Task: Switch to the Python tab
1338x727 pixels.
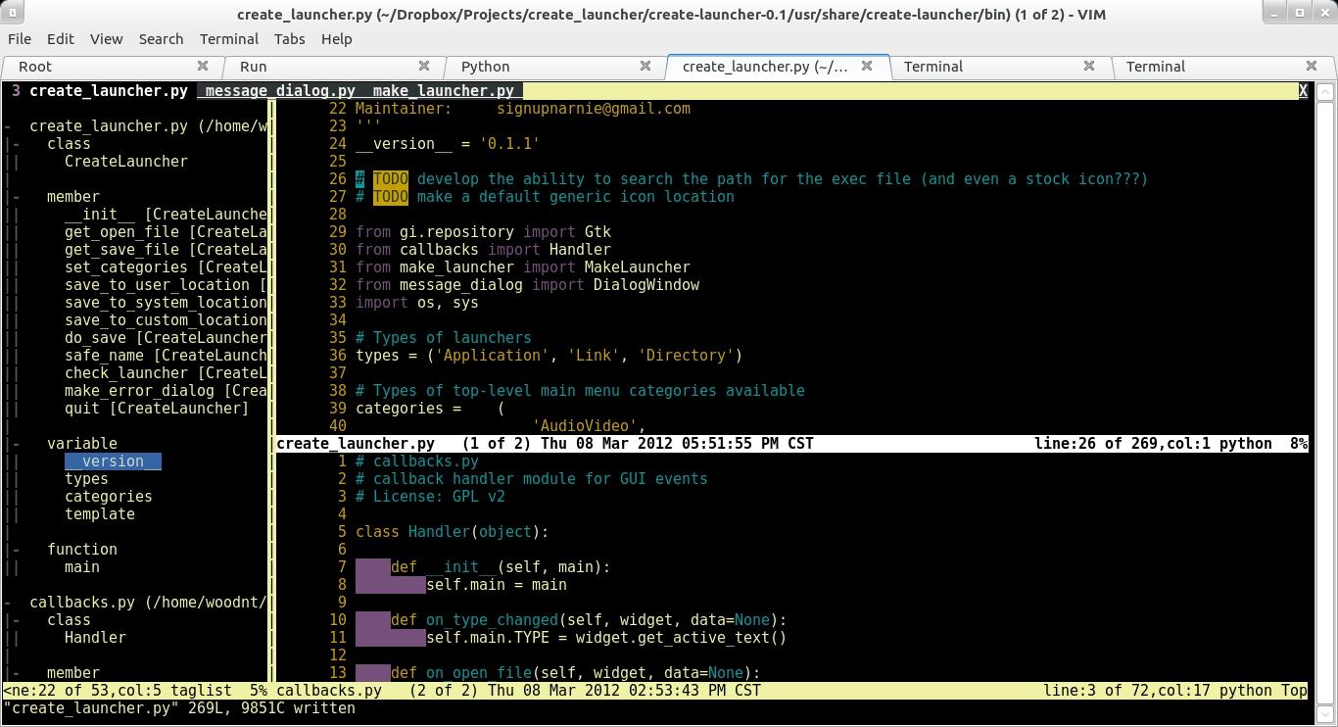Action: [554, 66]
